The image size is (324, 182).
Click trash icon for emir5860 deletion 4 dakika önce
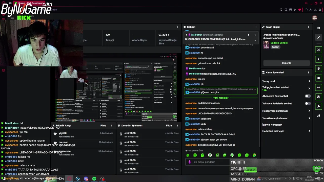[x=121, y=134]
